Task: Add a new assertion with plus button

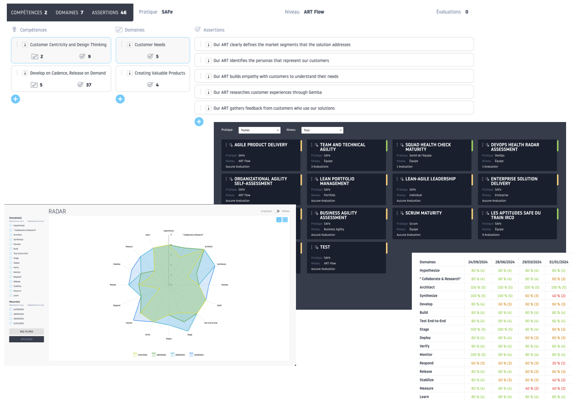Action: point(199,122)
